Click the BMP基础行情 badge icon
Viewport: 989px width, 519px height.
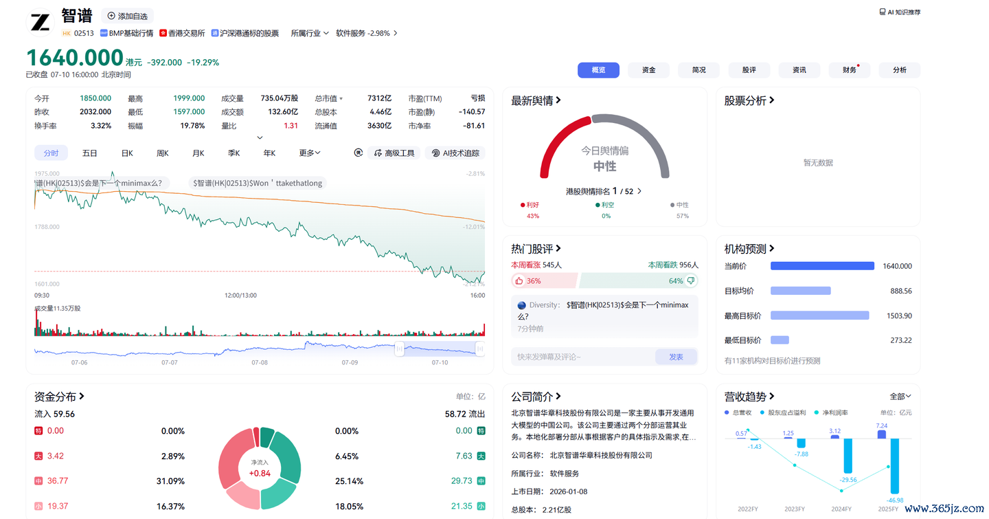(x=104, y=33)
